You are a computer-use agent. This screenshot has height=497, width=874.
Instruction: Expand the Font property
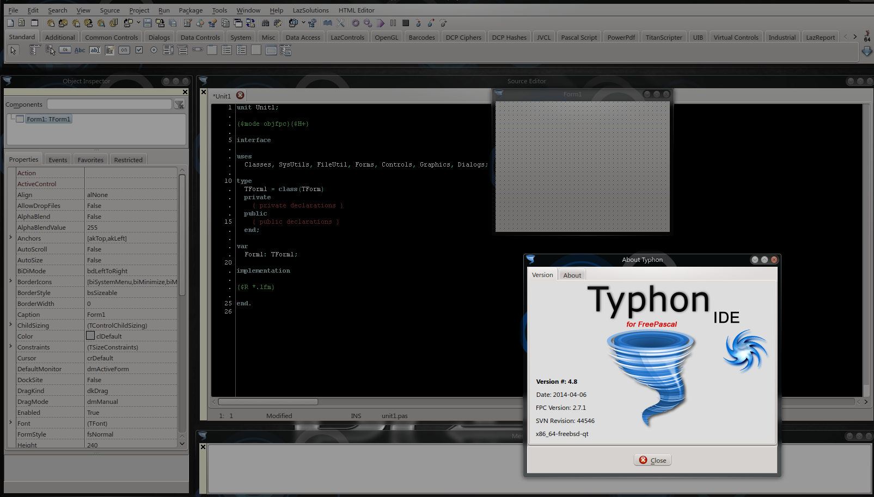(10, 422)
